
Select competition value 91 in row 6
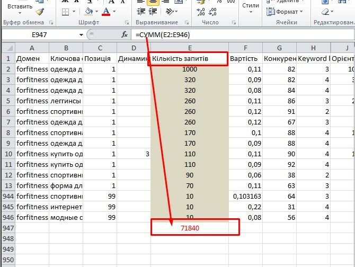point(279,111)
